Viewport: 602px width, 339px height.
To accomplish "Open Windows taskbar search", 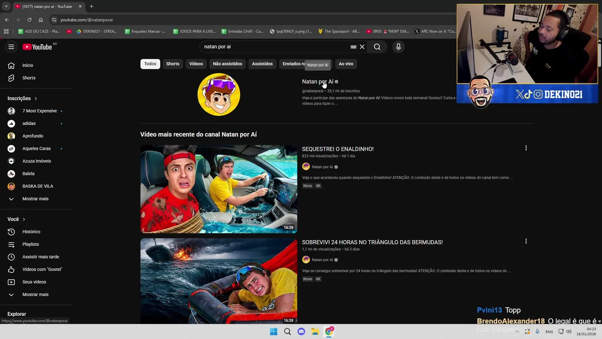I will [287, 331].
